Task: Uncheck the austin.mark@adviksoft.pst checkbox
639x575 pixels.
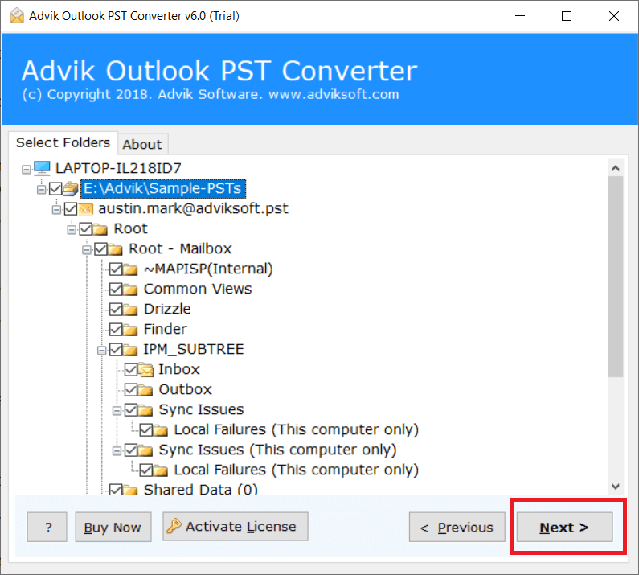Action: point(71,209)
